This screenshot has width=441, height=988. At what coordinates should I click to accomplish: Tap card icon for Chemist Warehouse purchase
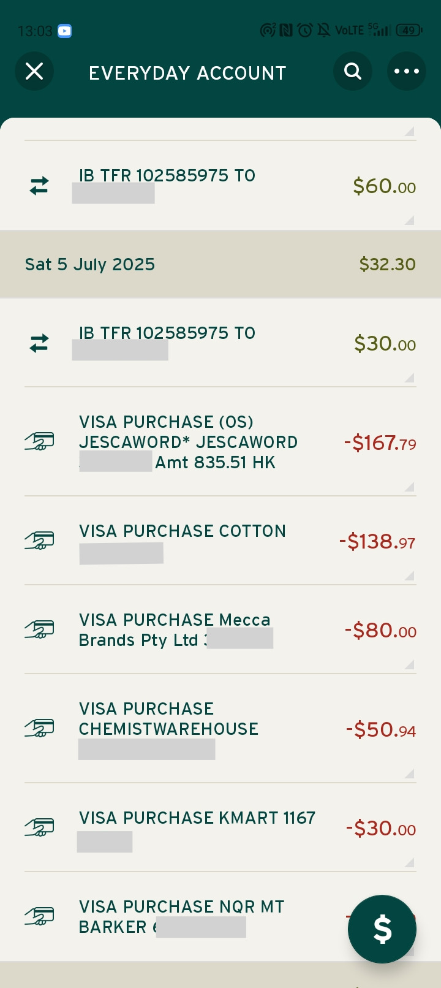(x=39, y=728)
